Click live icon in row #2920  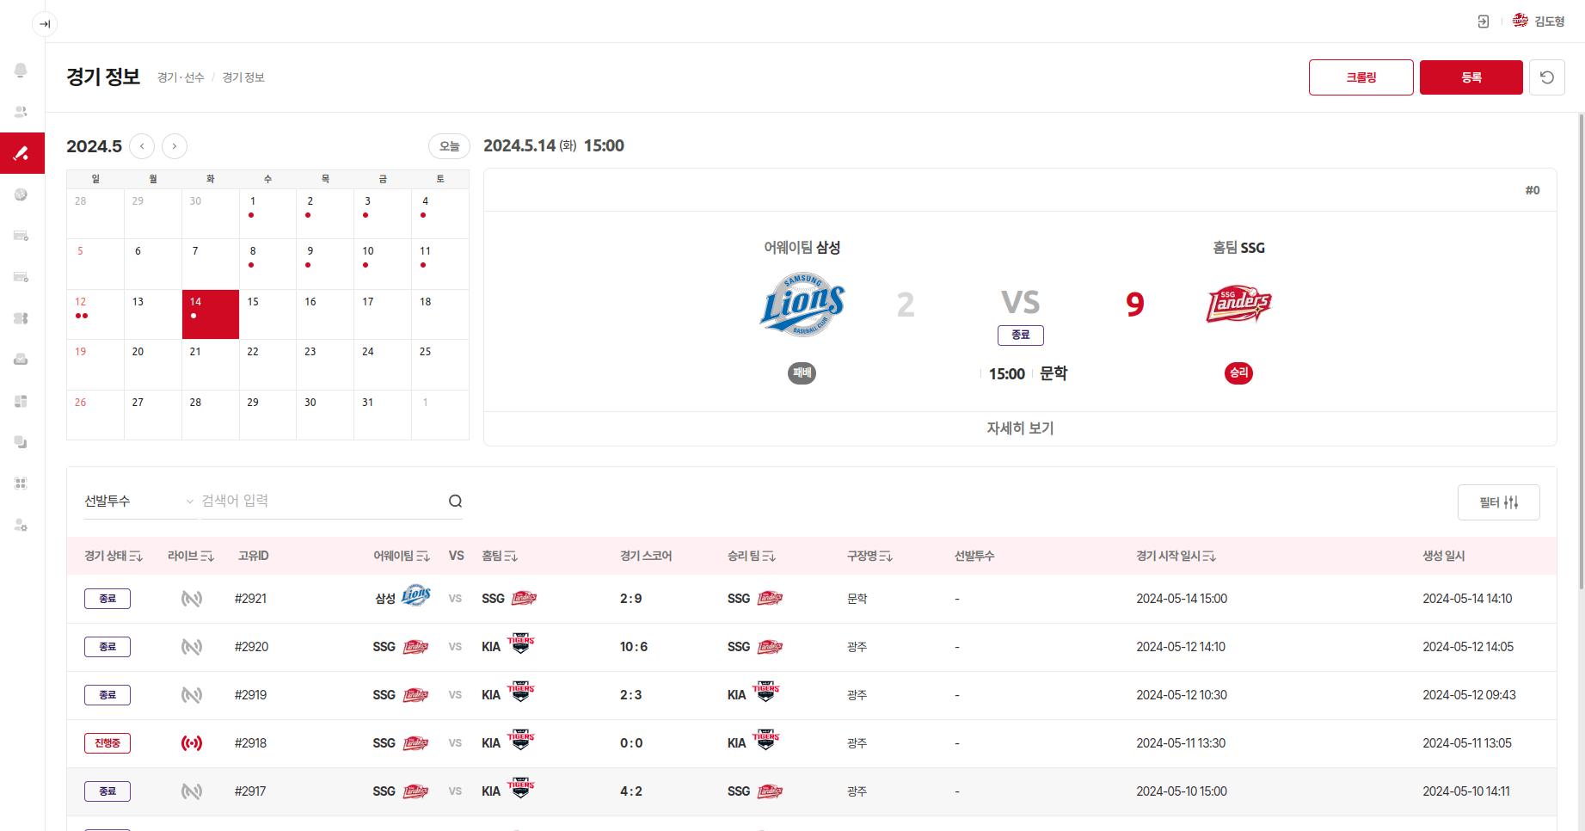tap(192, 647)
